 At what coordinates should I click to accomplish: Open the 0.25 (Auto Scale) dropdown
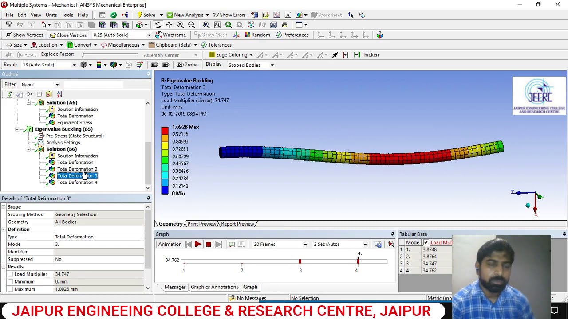point(149,35)
